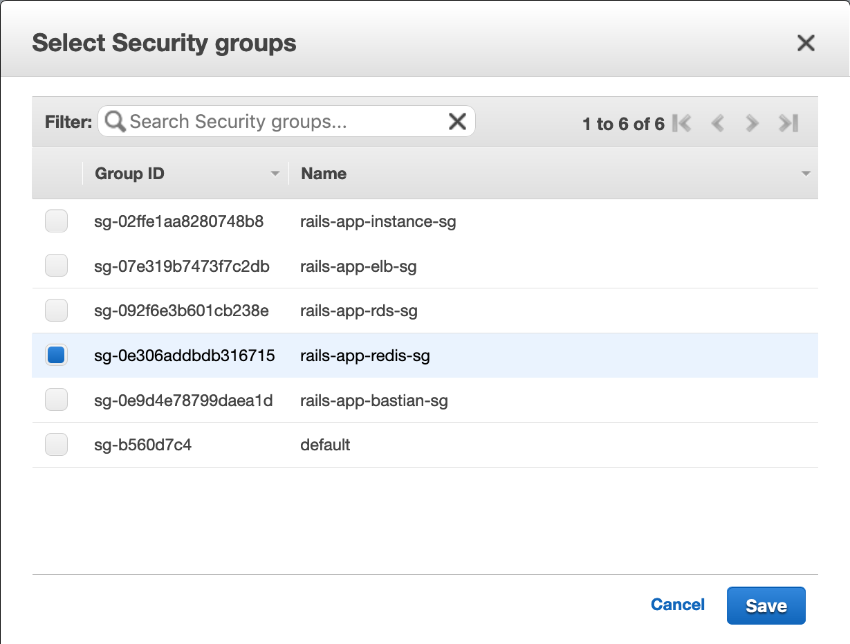Select the default security group checkbox
Screen dimensions: 850x644
coord(56,444)
